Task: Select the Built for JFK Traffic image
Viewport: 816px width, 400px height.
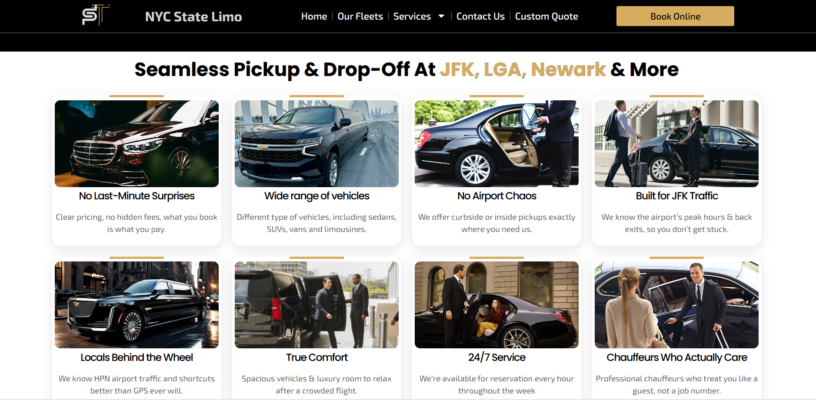Action: coord(676,144)
